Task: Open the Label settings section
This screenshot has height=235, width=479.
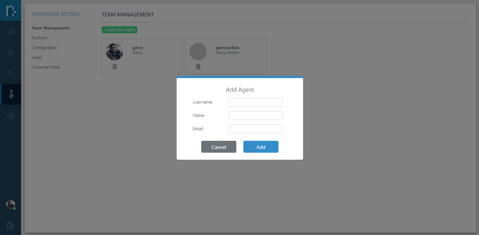Action: [x=37, y=57]
